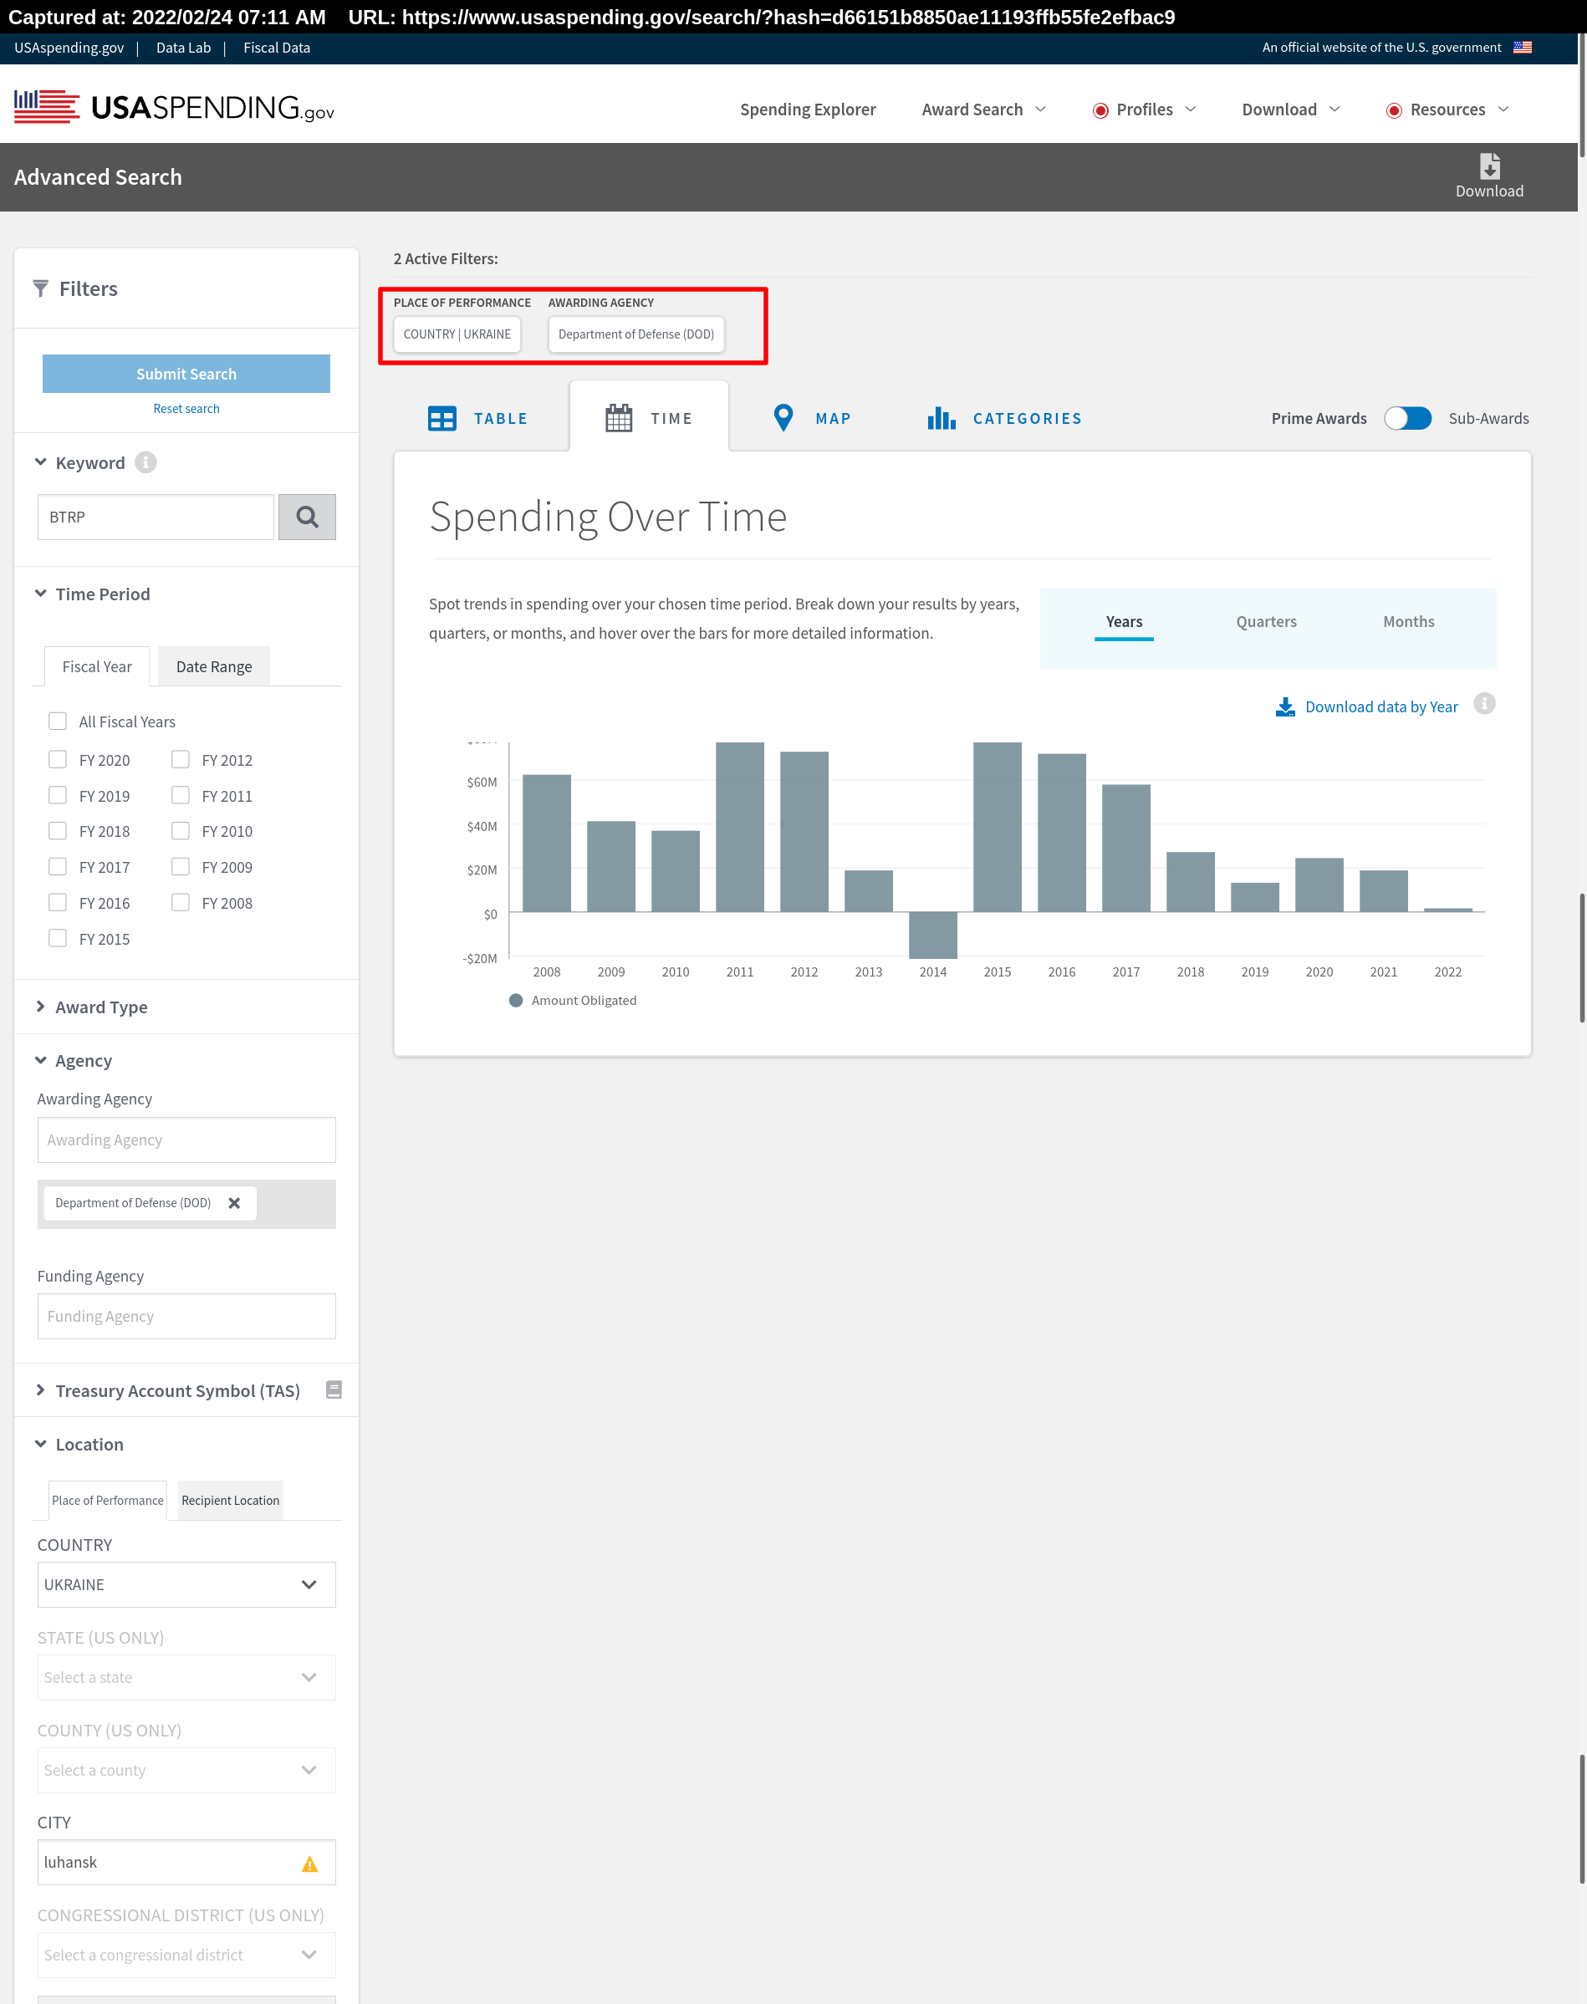Collapse the Location filter section

[40, 1444]
